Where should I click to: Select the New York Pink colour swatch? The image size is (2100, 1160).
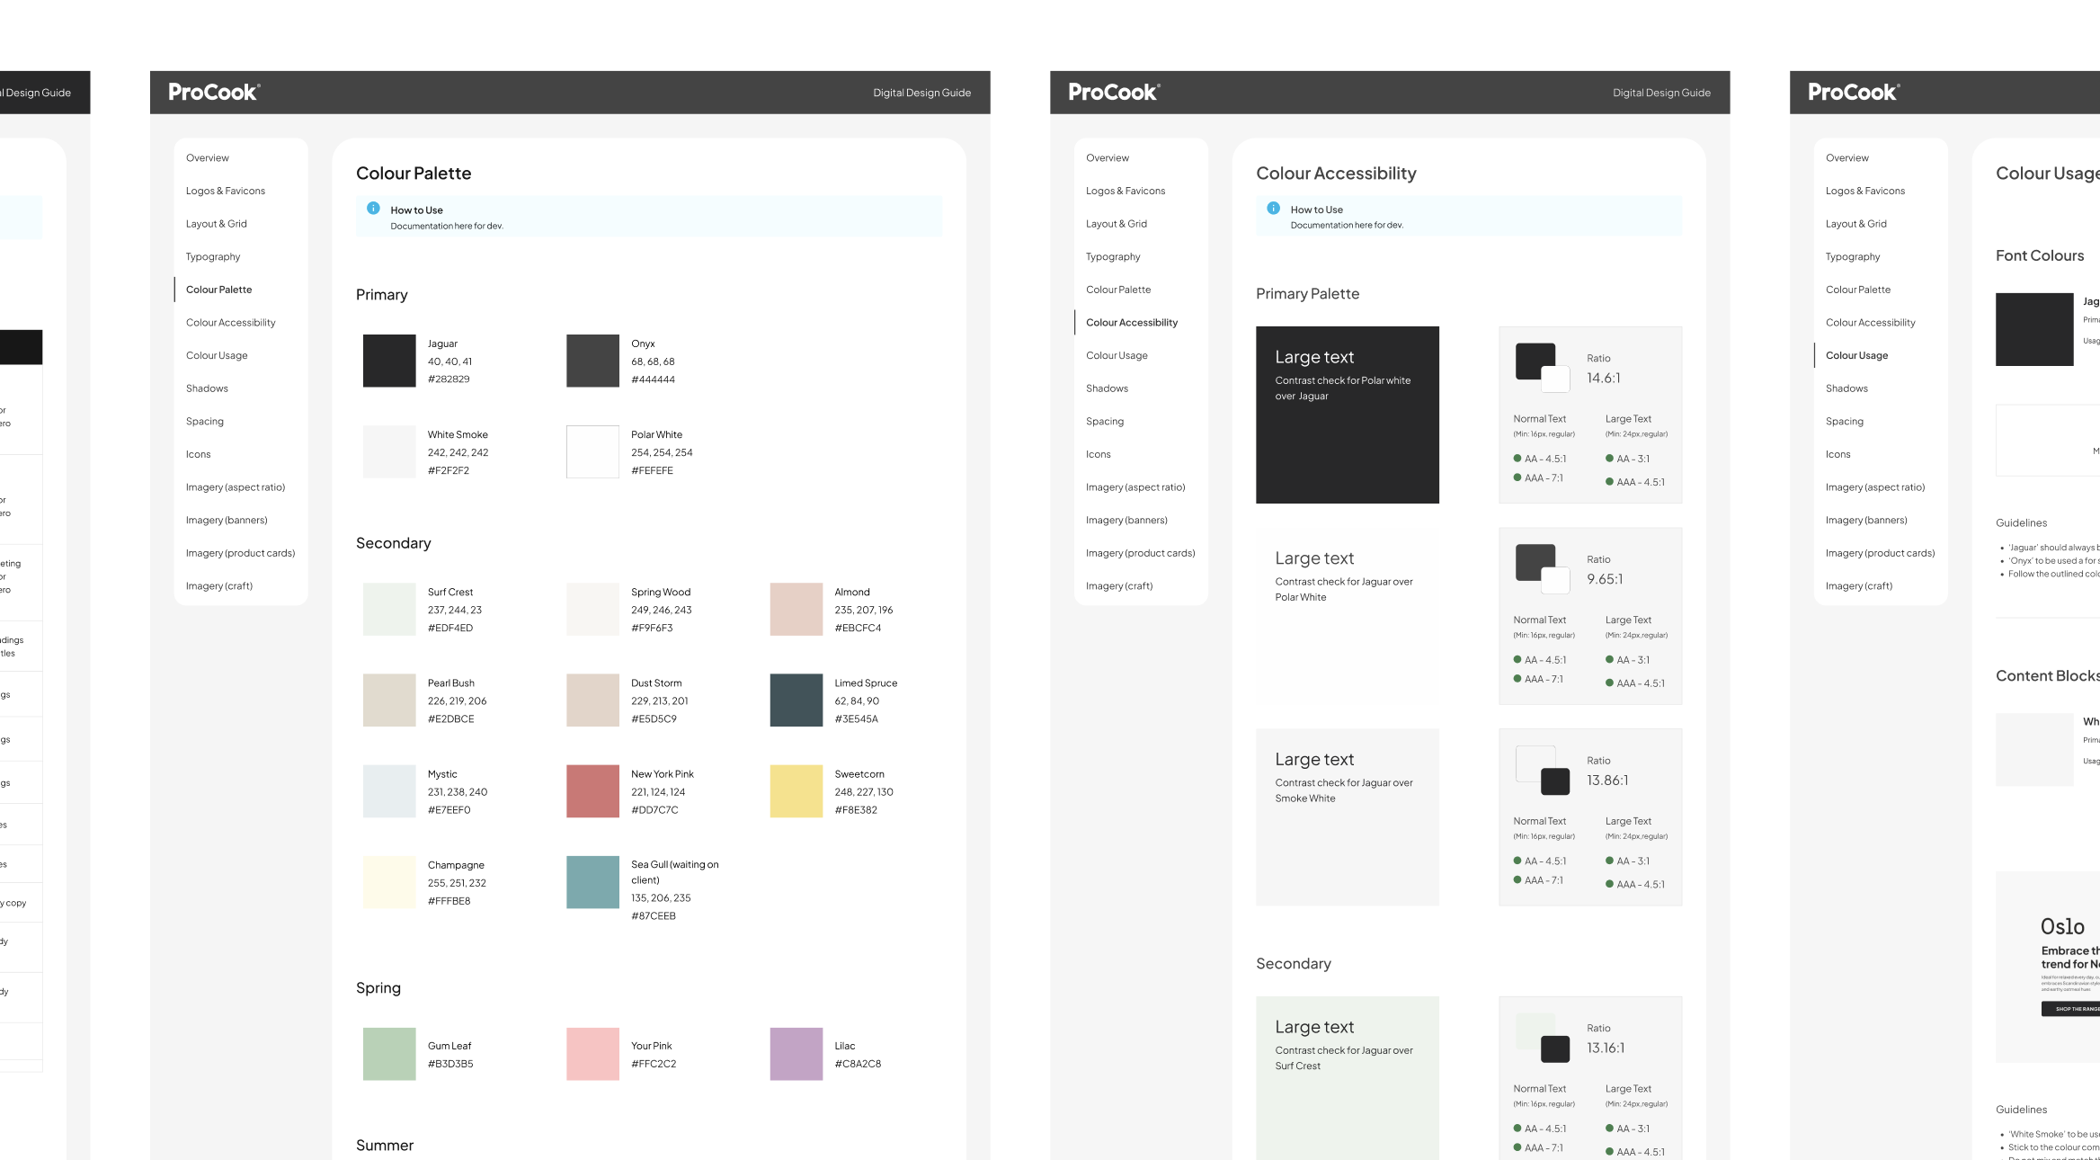pos(592,790)
